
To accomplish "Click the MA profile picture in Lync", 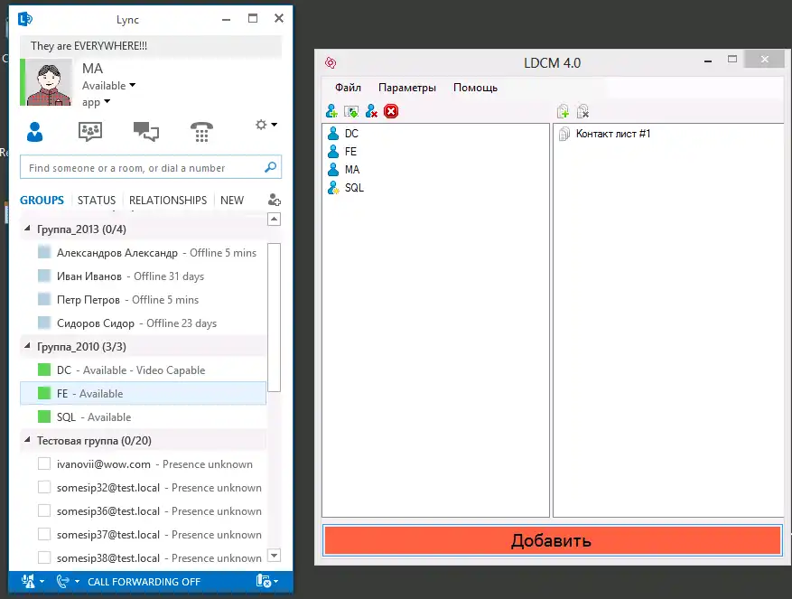I will (49, 82).
